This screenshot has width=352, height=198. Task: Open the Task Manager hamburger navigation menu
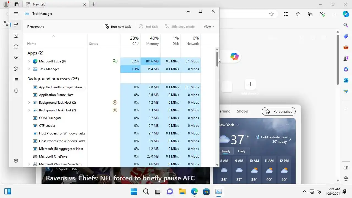coord(16,14)
